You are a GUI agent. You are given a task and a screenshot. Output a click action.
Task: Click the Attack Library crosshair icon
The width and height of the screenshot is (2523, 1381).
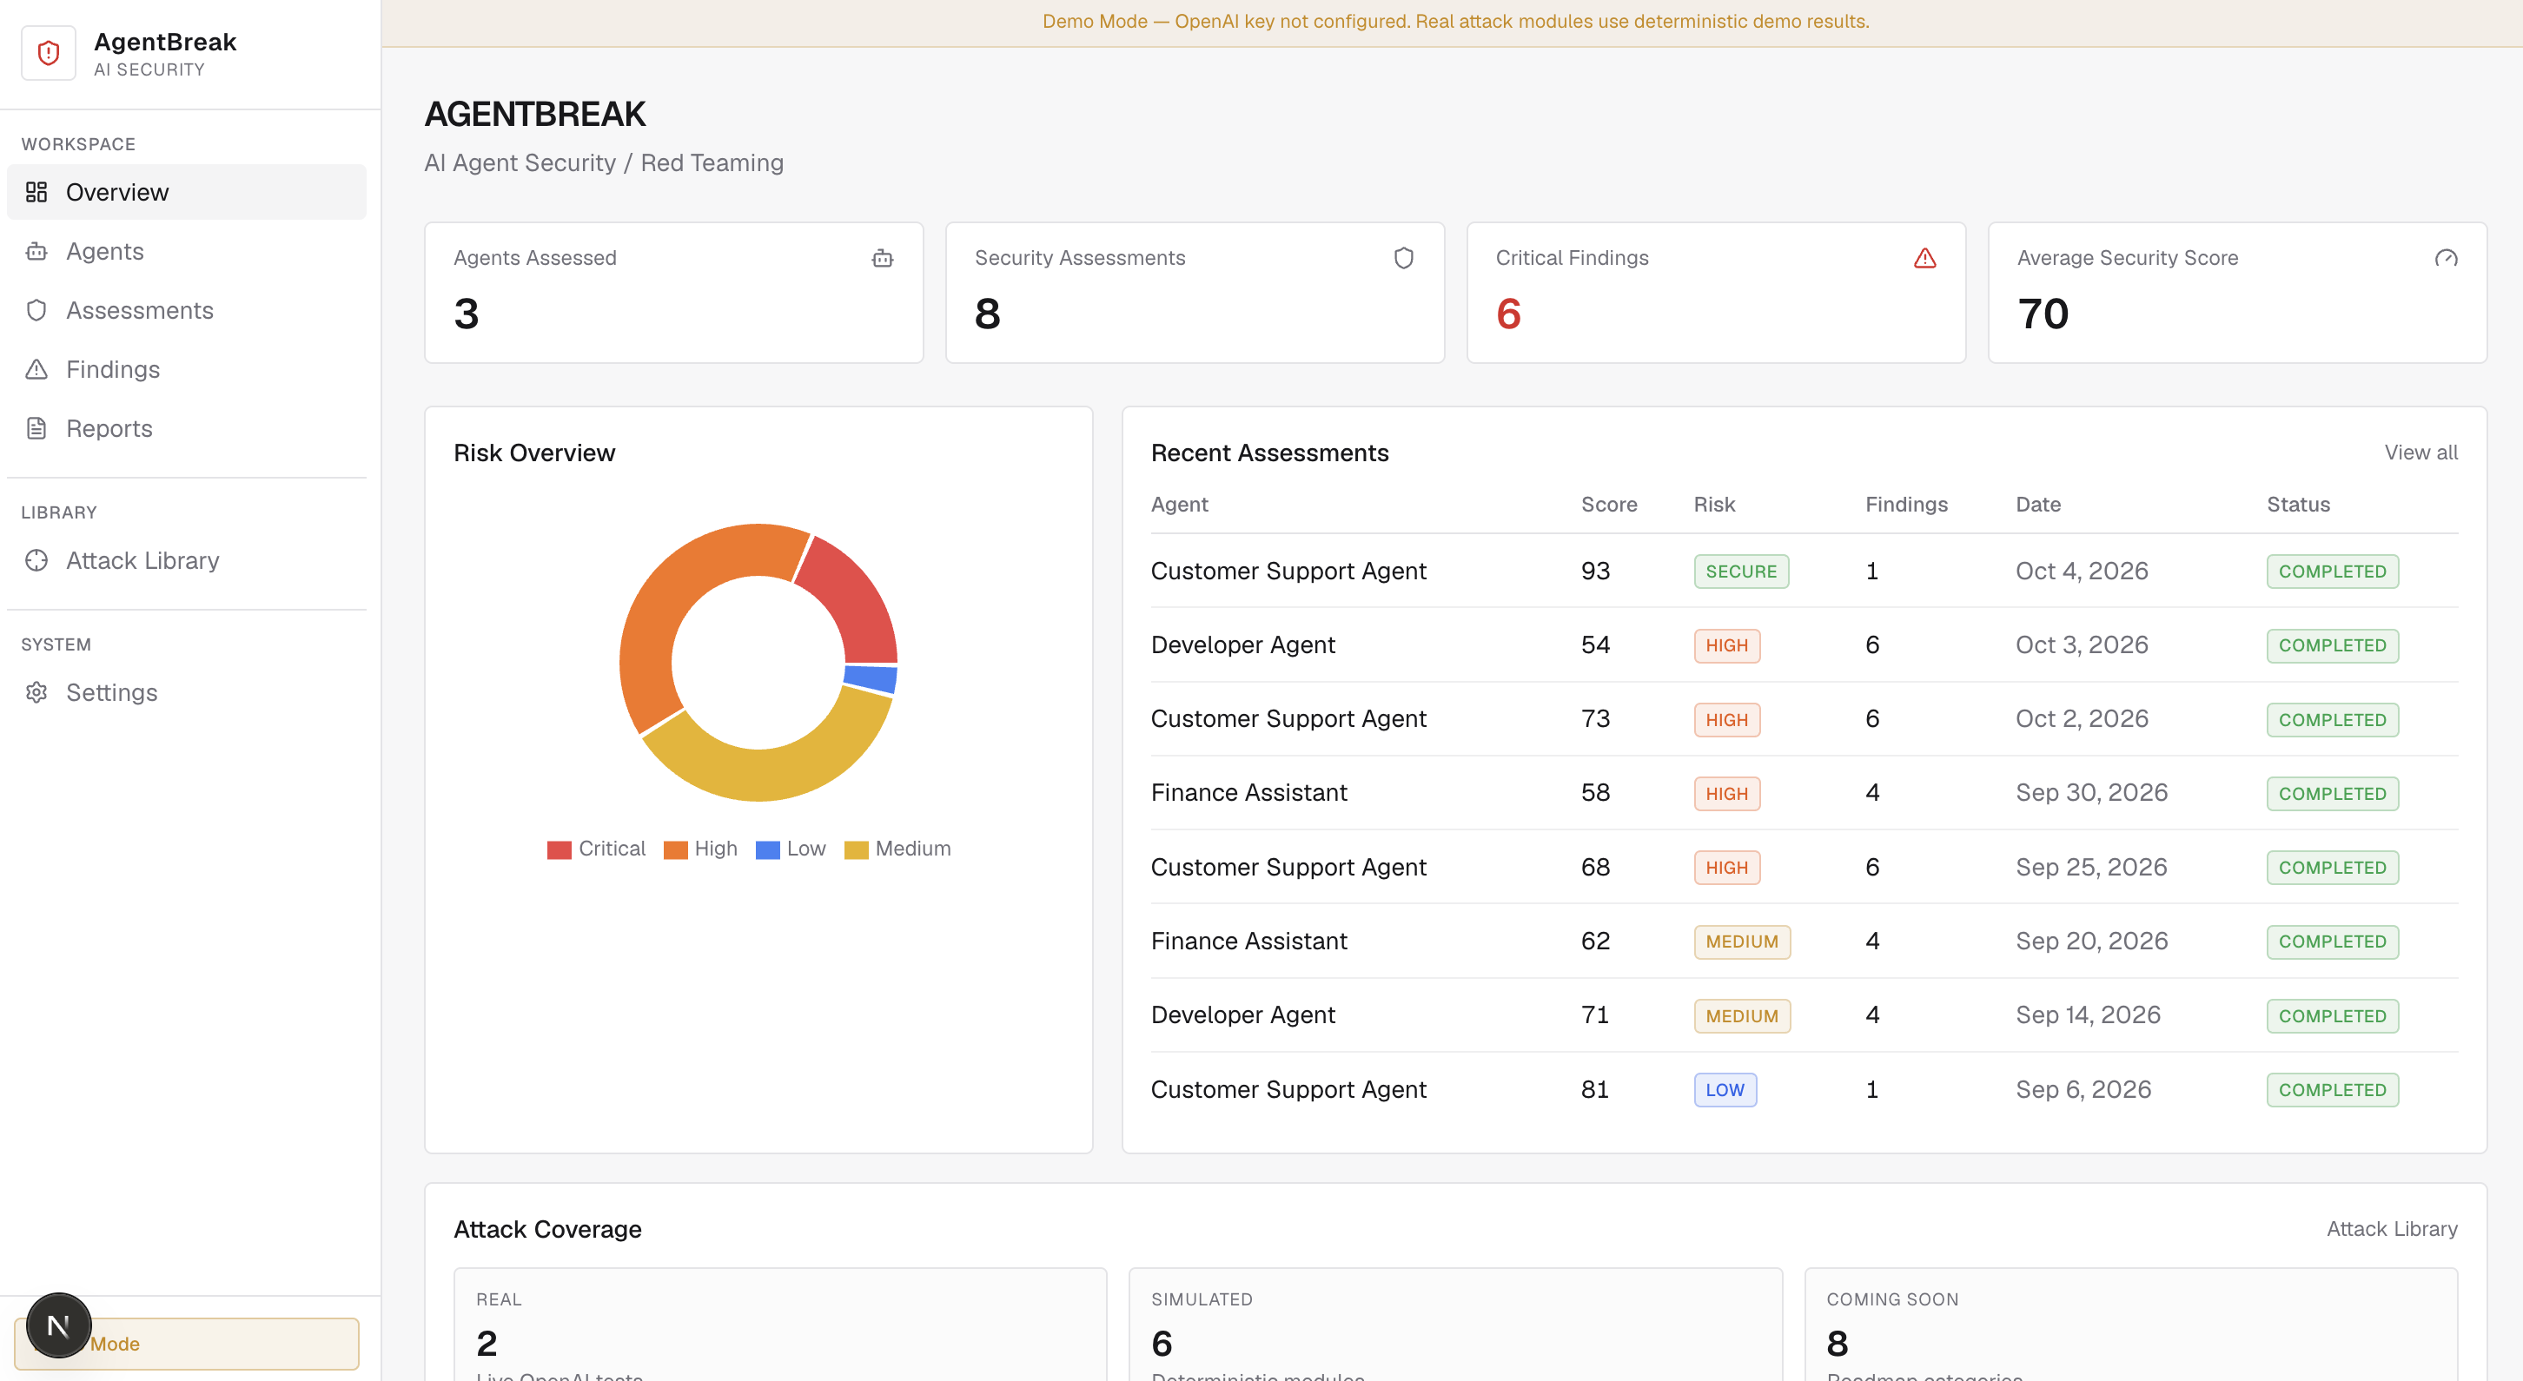[36, 560]
